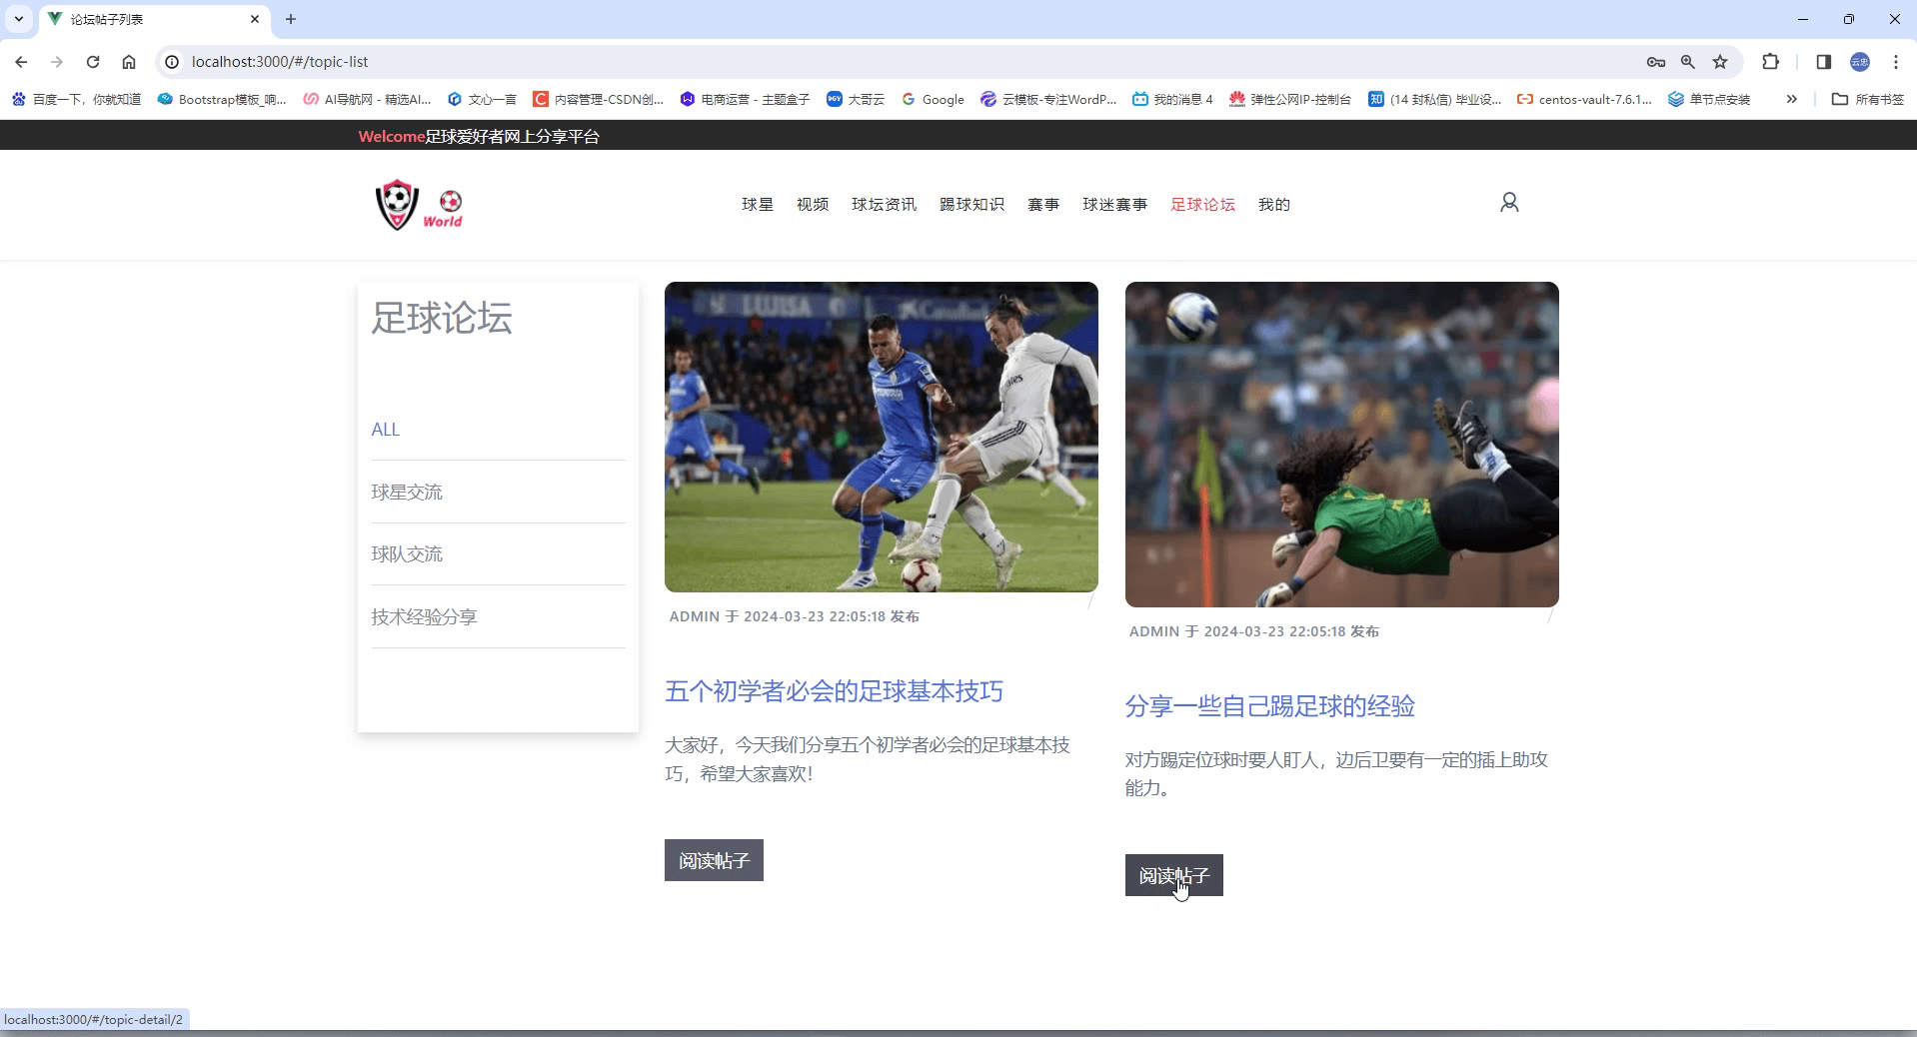Open the Chrome extensions puzzle icon
The height and width of the screenshot is (1037, 1917).
click(1770, 62)
